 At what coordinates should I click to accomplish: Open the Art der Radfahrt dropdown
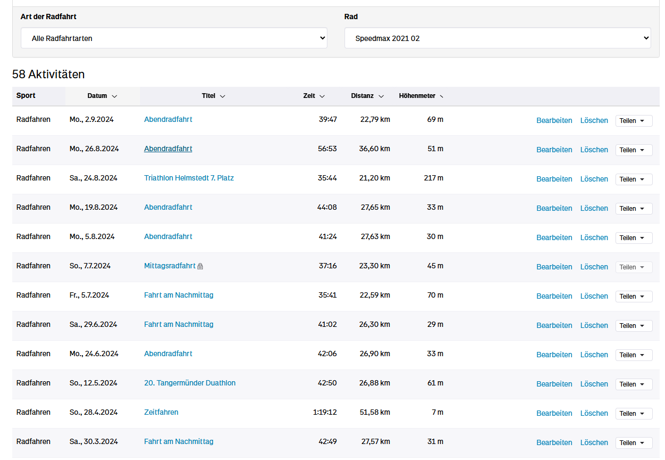(x=174, y=38)
